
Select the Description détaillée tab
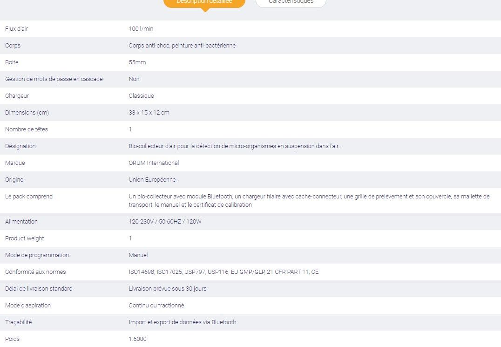tap(204, 2)
